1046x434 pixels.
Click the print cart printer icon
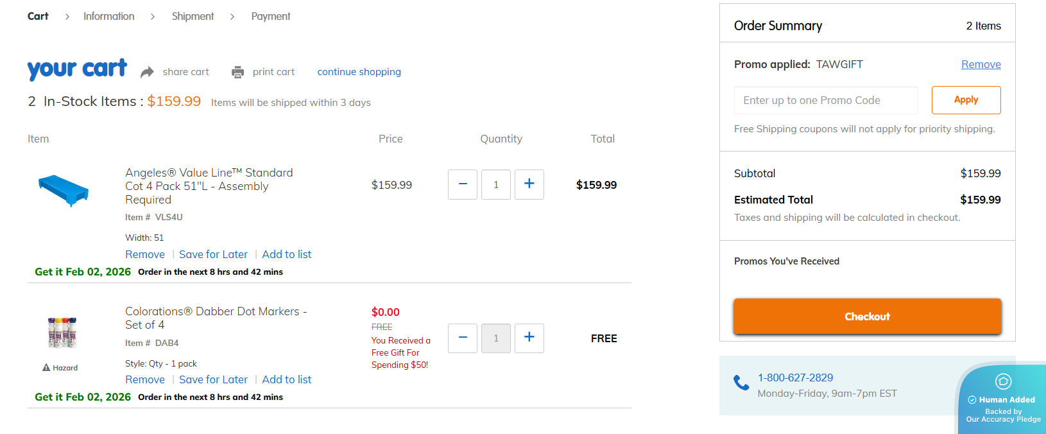tap(238, 72)
